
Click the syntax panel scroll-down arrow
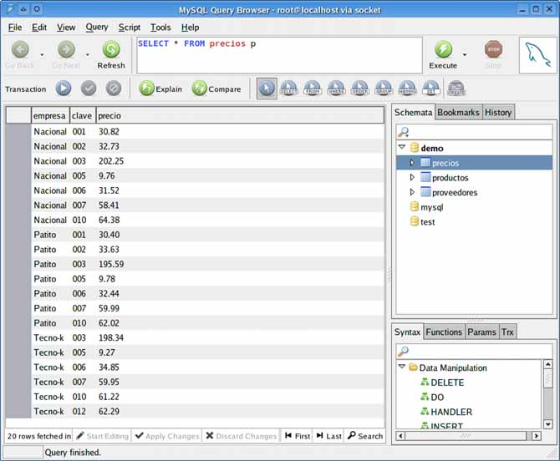point(547,424)
